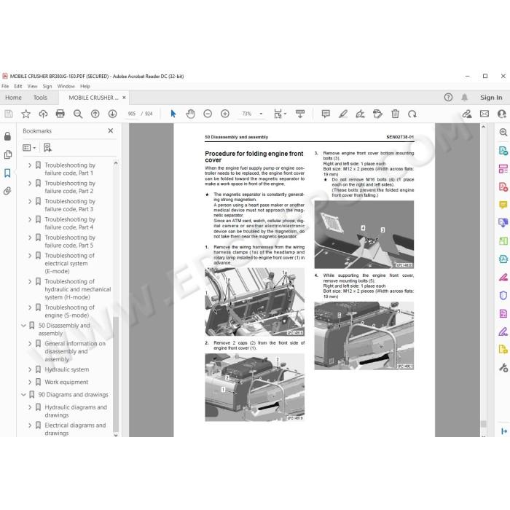Viewport: 510px width, 510px height.
Task: Click the document vertical scrollbar thumb
Action: [483, 424]
